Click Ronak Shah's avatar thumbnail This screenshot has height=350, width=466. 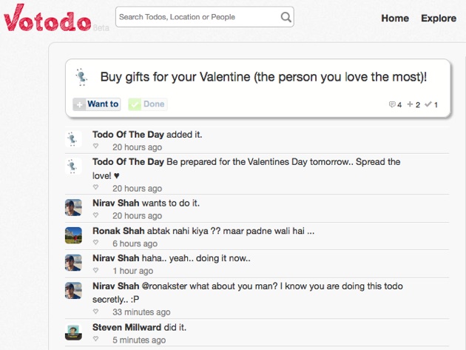(x=73, y=235)
